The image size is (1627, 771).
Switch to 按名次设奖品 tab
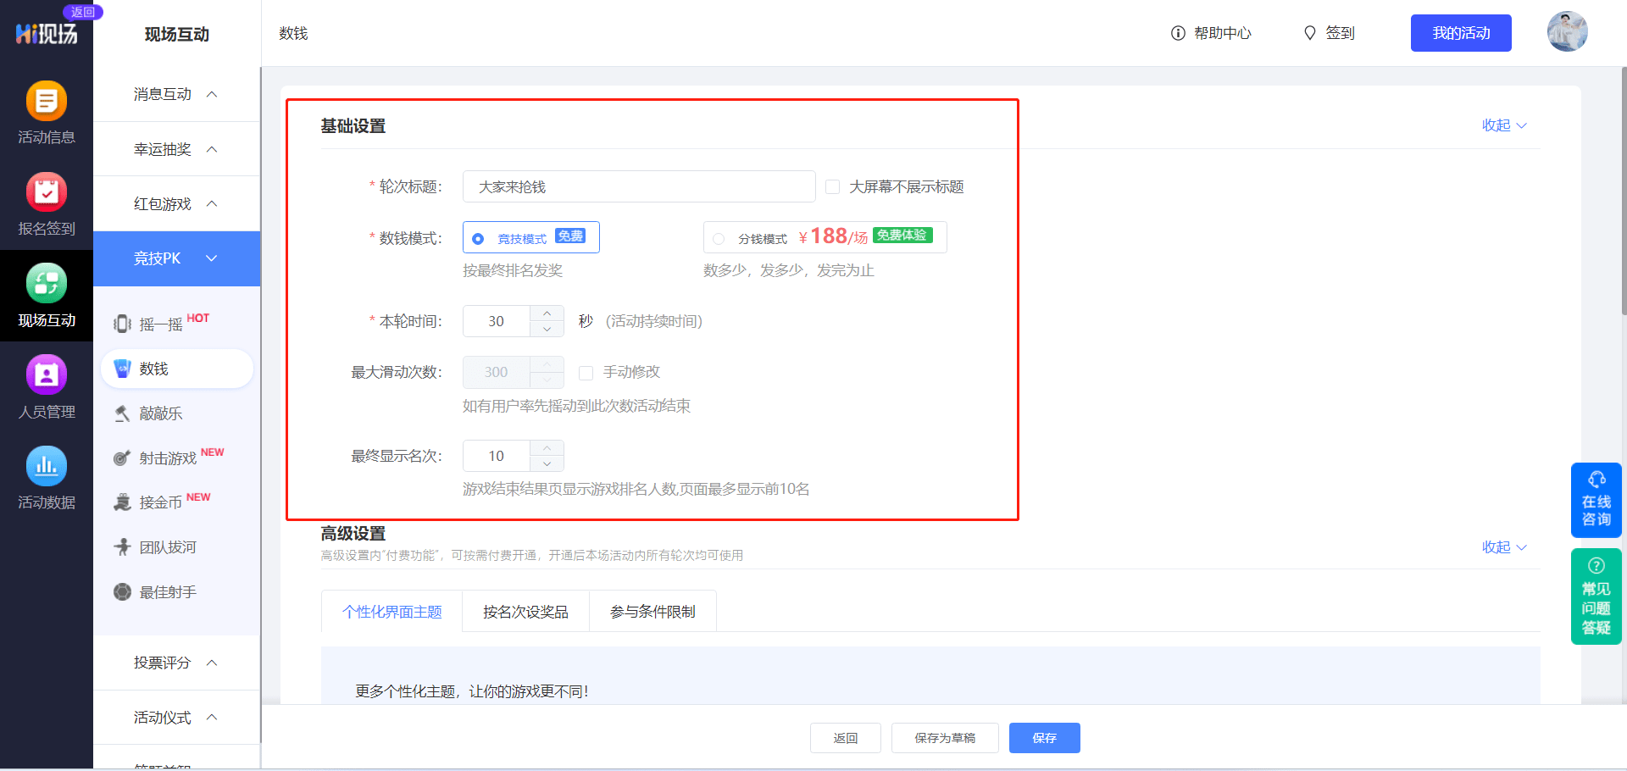(x=525, y=612)
